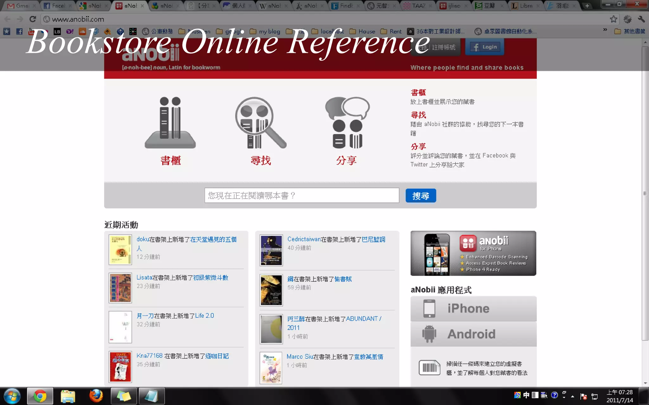Click the 分享 speech bubbles icon
Image resolution: width=649 pixels, height=405 pixels.
pyautogui.click(x=347, y=123)
